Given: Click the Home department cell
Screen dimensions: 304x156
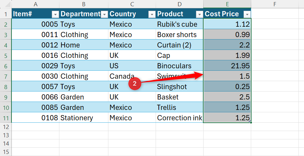Looking at the screenshot, I should point(84,45).
